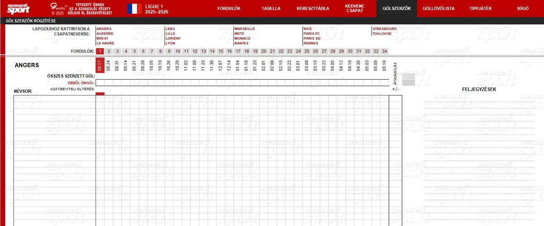544x226 pixels.
Task: Select the Gólszerzők tab
Action: 397,8
